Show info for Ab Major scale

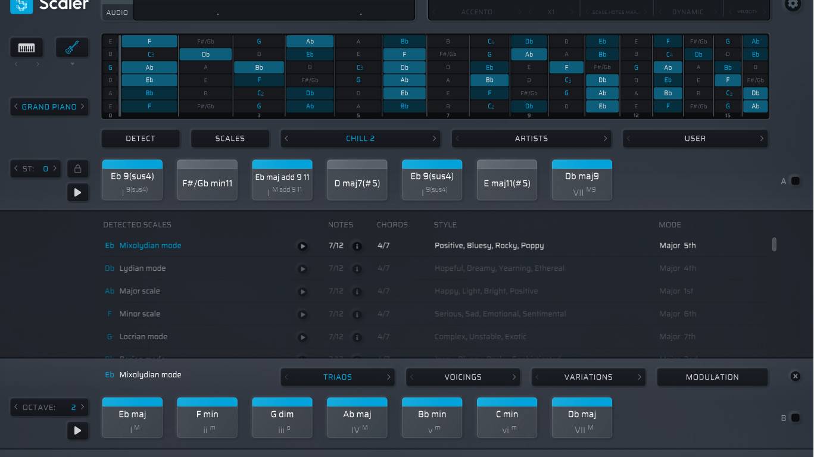click(x=357, y=292)
